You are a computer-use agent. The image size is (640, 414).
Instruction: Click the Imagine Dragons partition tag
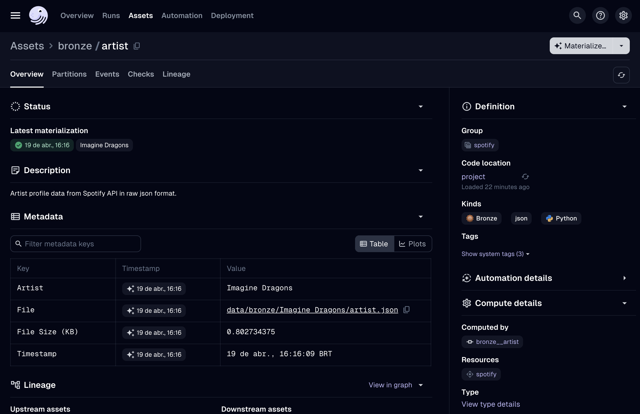[104, 145]
